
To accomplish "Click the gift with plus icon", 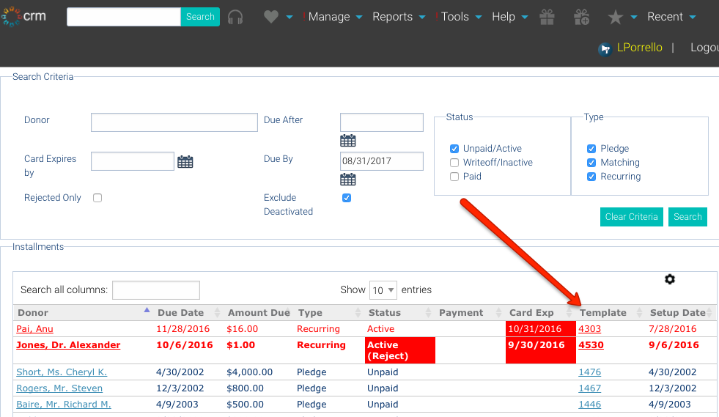I will pyautogui.click(x=581, y=17).
